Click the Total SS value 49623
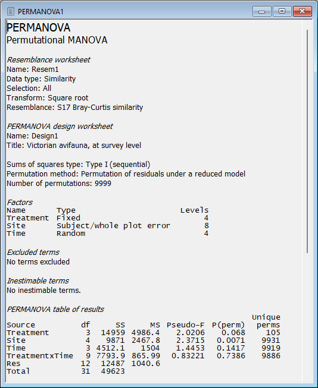Viewport: 318px width, 388px height. [113, 371]
